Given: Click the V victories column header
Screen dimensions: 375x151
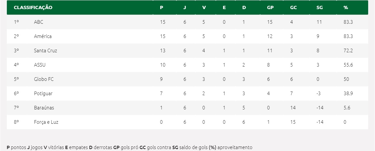Looking at the screenshot, I should click(204, 7).
